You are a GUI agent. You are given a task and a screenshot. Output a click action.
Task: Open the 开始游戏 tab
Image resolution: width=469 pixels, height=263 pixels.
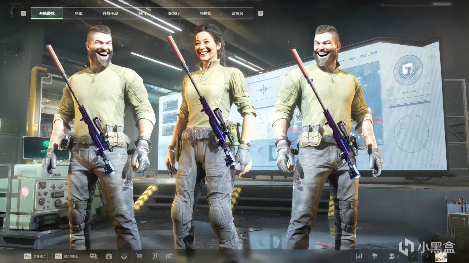[x=47, y=13]
